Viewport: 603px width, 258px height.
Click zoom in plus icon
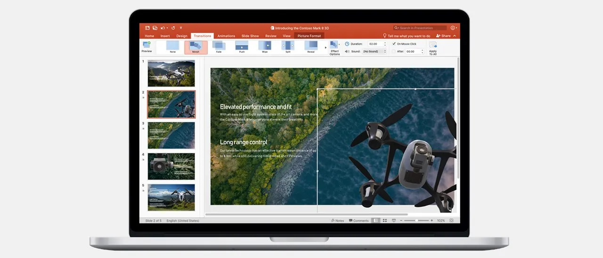[x=432, y=220]
